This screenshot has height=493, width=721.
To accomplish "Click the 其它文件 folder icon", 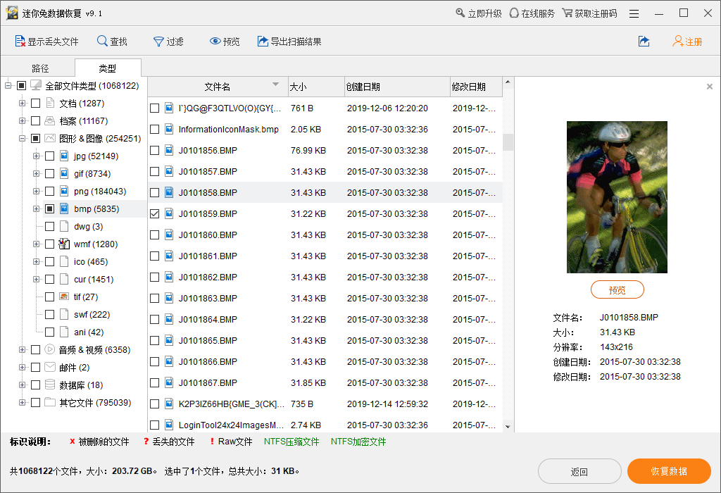I will [50, 402].
